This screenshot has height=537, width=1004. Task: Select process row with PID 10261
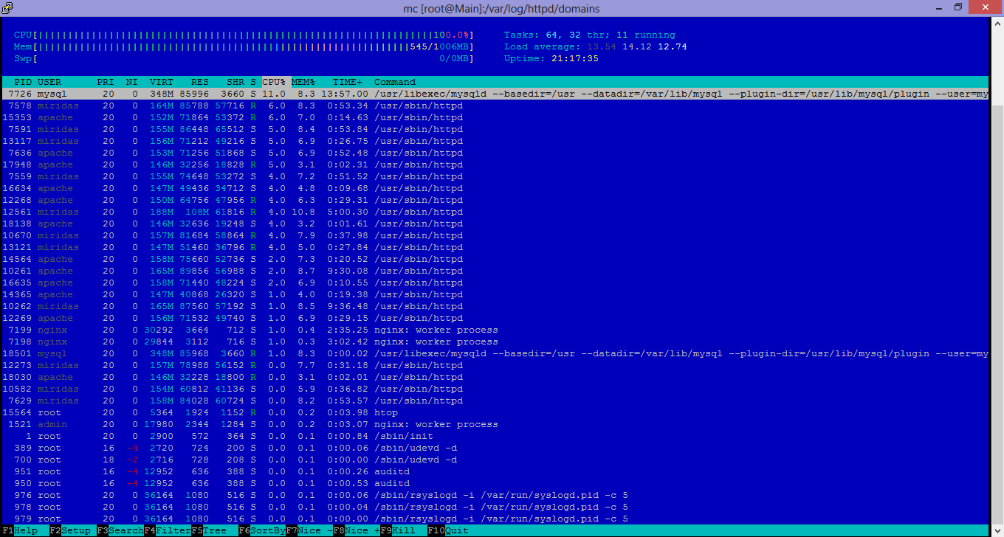pos(495,271)
